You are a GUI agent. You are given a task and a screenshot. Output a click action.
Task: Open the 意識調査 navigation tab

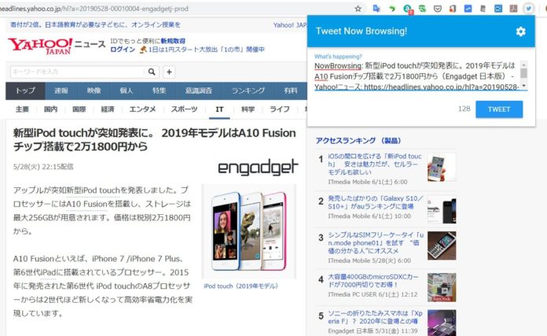[x=199, y=90]
